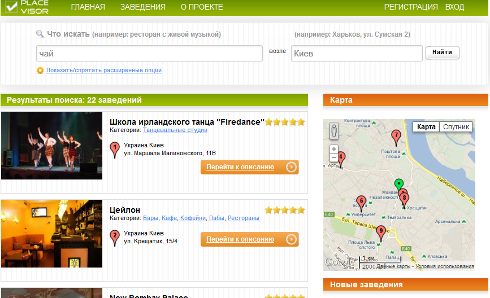Open the Заведения menu item
Image resolution: width=490 pixels, height=298 pixels.
tap(143, 7)
